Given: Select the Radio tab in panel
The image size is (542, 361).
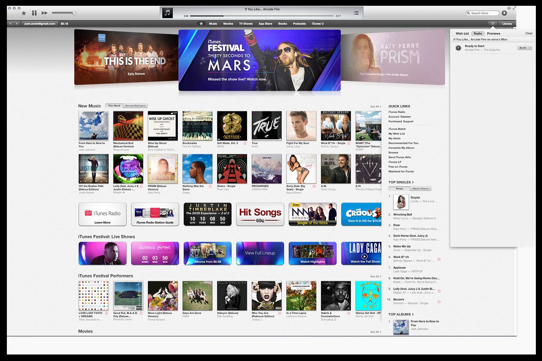Looking at the screenshot, I should (478, 33).
